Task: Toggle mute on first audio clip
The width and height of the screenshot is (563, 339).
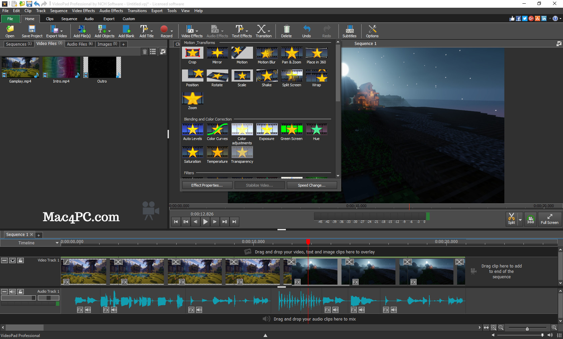Action: (88, 310)
